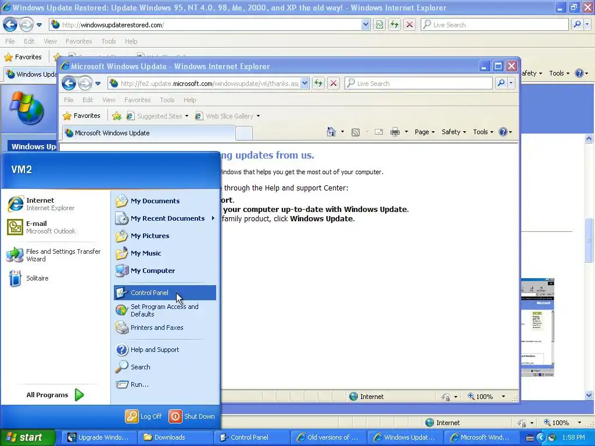Click address bar of Windows Update Restored window

click(205, 24)
